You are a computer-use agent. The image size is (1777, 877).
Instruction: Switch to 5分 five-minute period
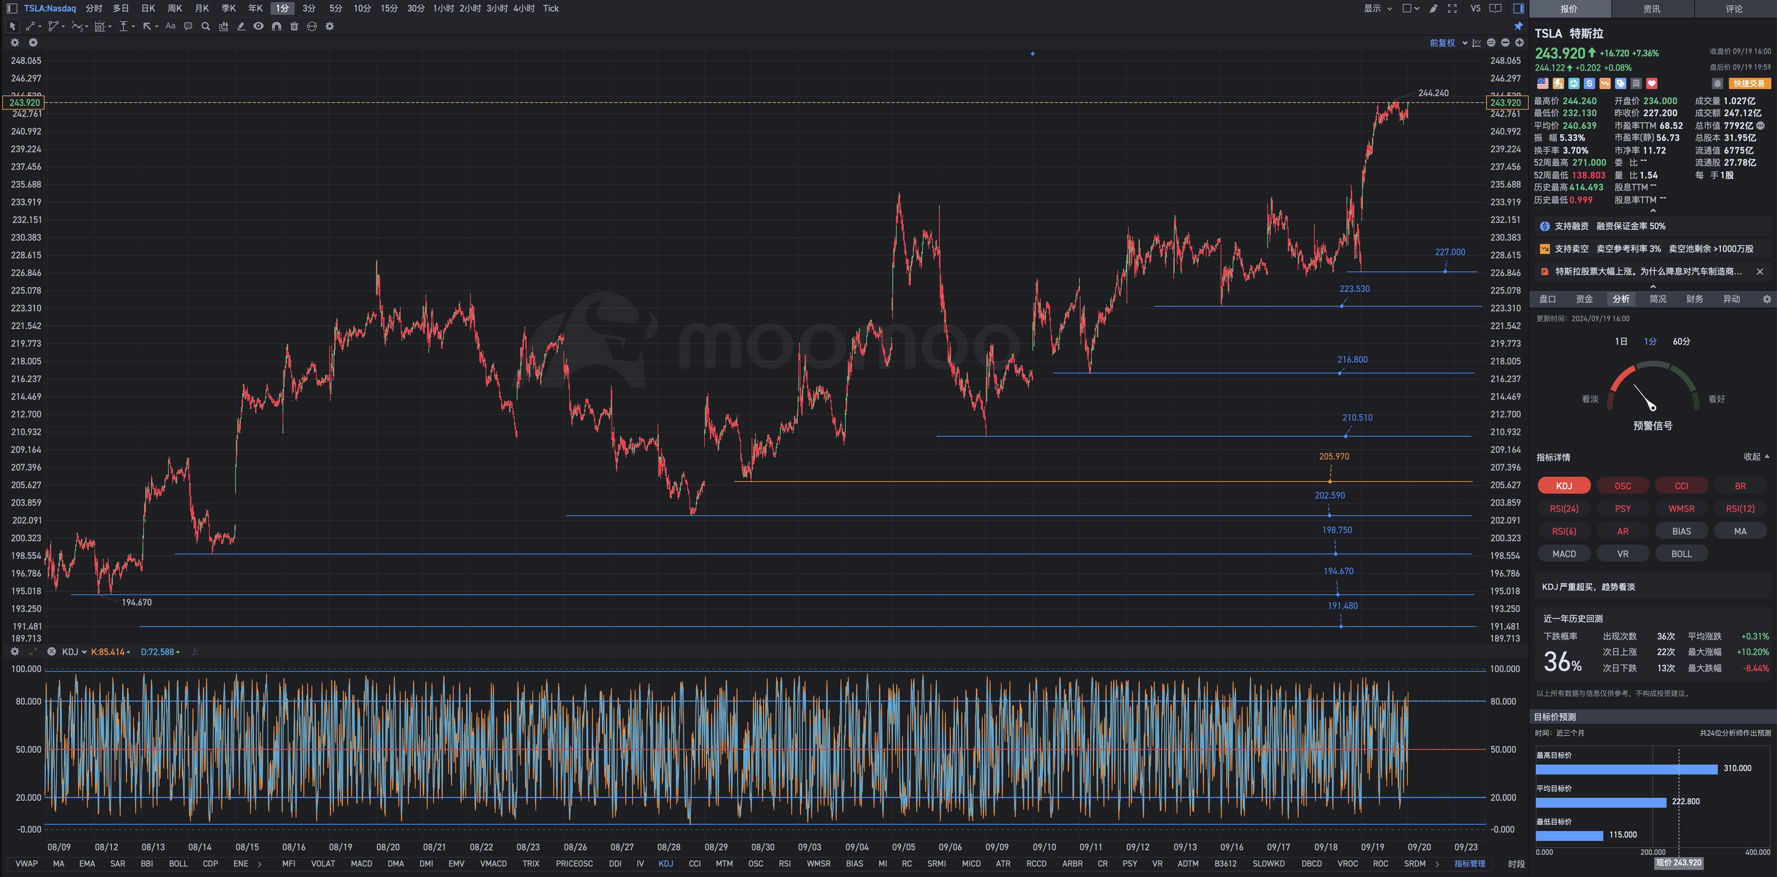click(x=336, y=8)
